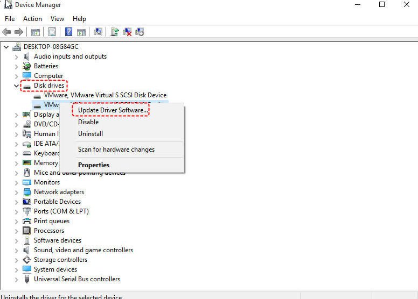Viewport: 418px width, 299px height.
Task: Click the Back arrow toolbar icon
Action: tap(6, 32)
